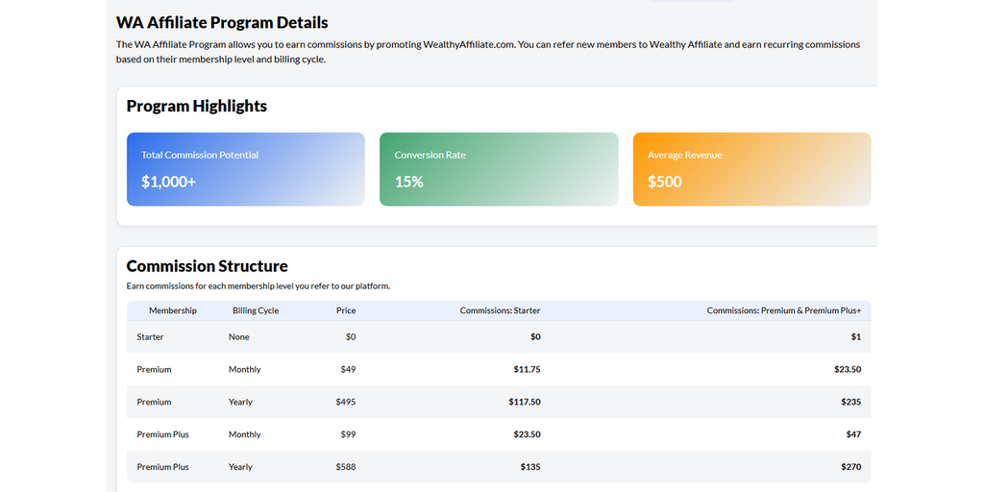The height and width of the screenshot is (492, 984).
Task: Click the WA Affiliate Program Details heading
Action: tap(222, 23)
